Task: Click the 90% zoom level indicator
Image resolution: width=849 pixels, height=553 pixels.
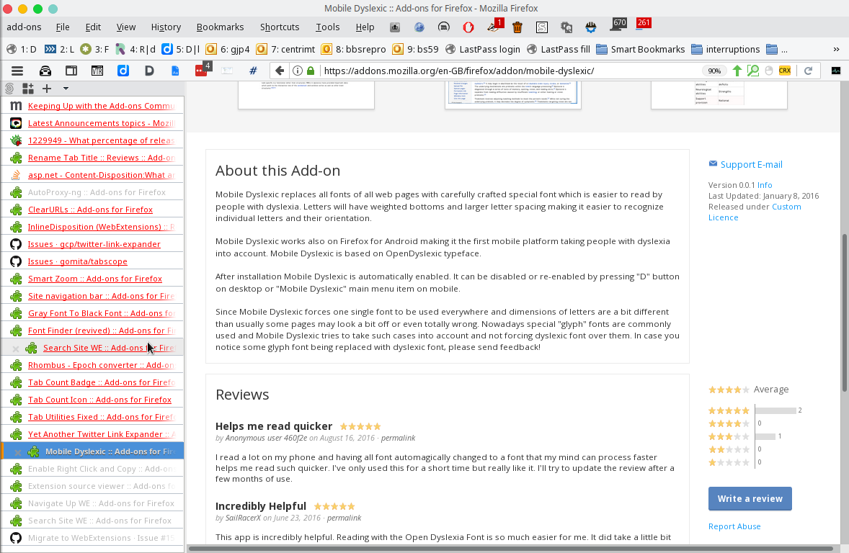Action: pos(714,71)
